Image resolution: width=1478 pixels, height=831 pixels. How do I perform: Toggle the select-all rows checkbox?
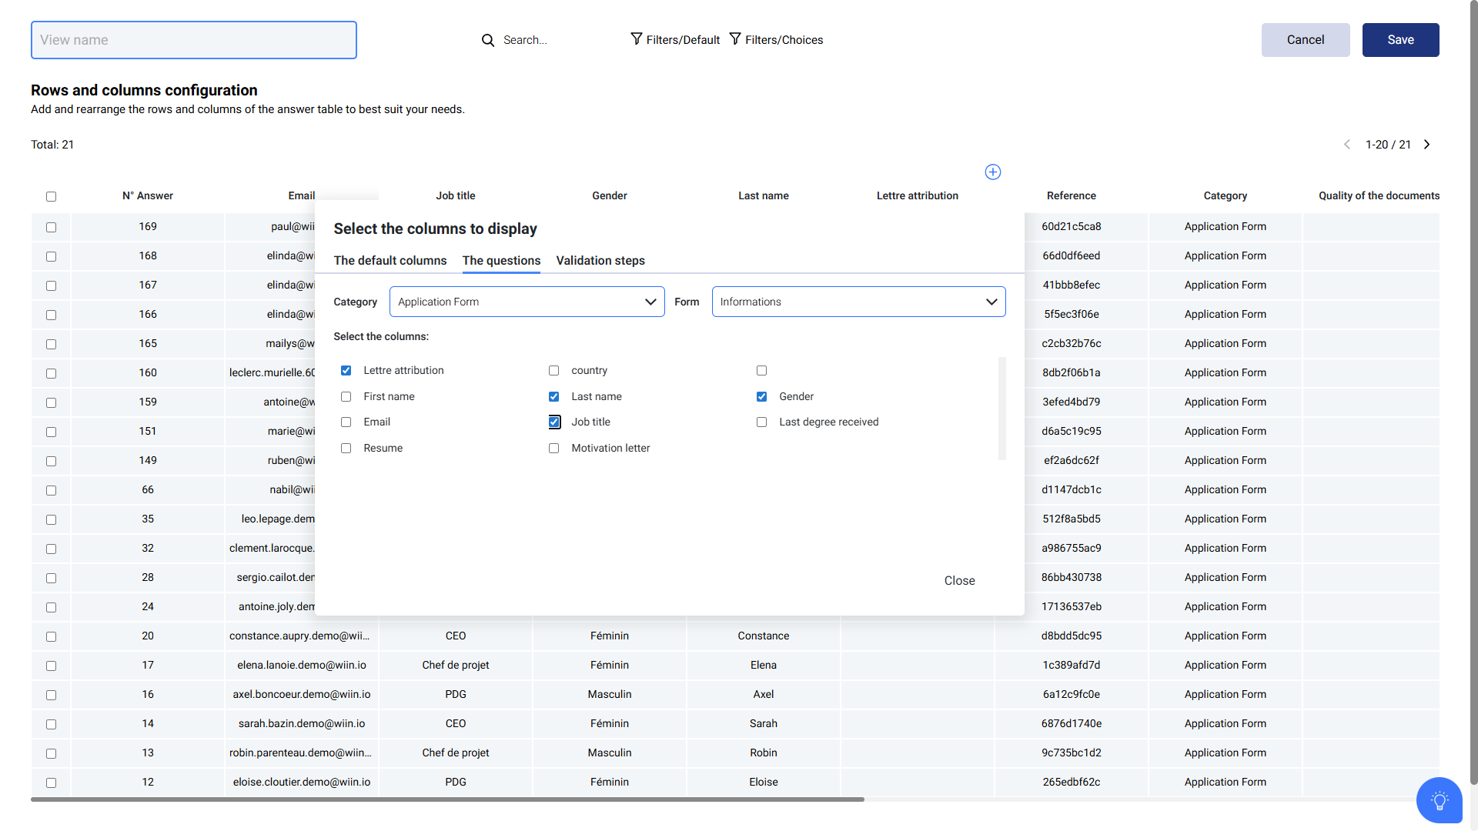(x=52, y=196)
